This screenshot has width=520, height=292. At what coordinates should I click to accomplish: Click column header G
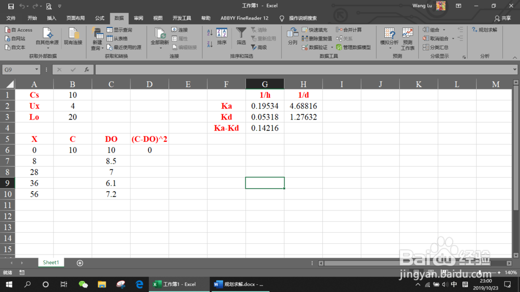coord(265,84)
